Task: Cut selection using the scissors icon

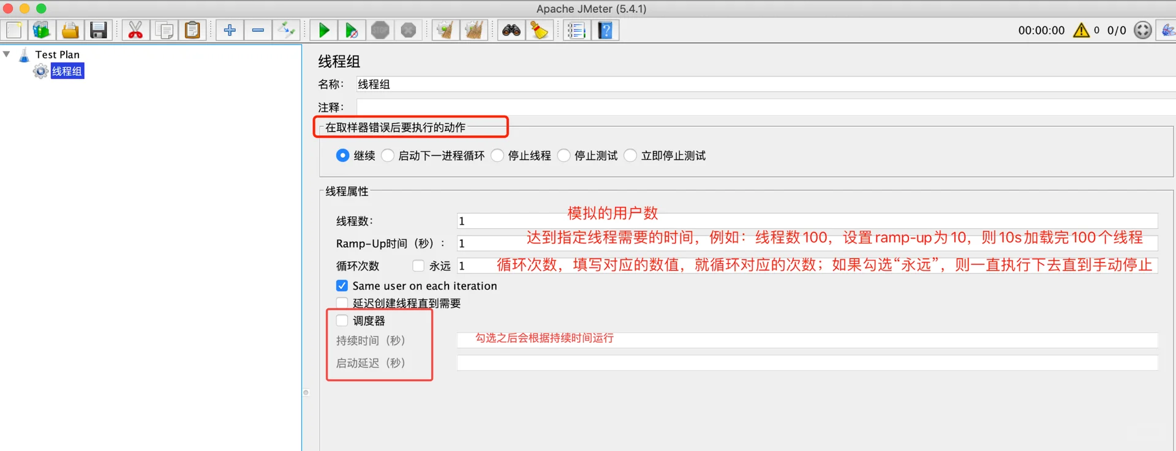Action: [x=135, y=30]
